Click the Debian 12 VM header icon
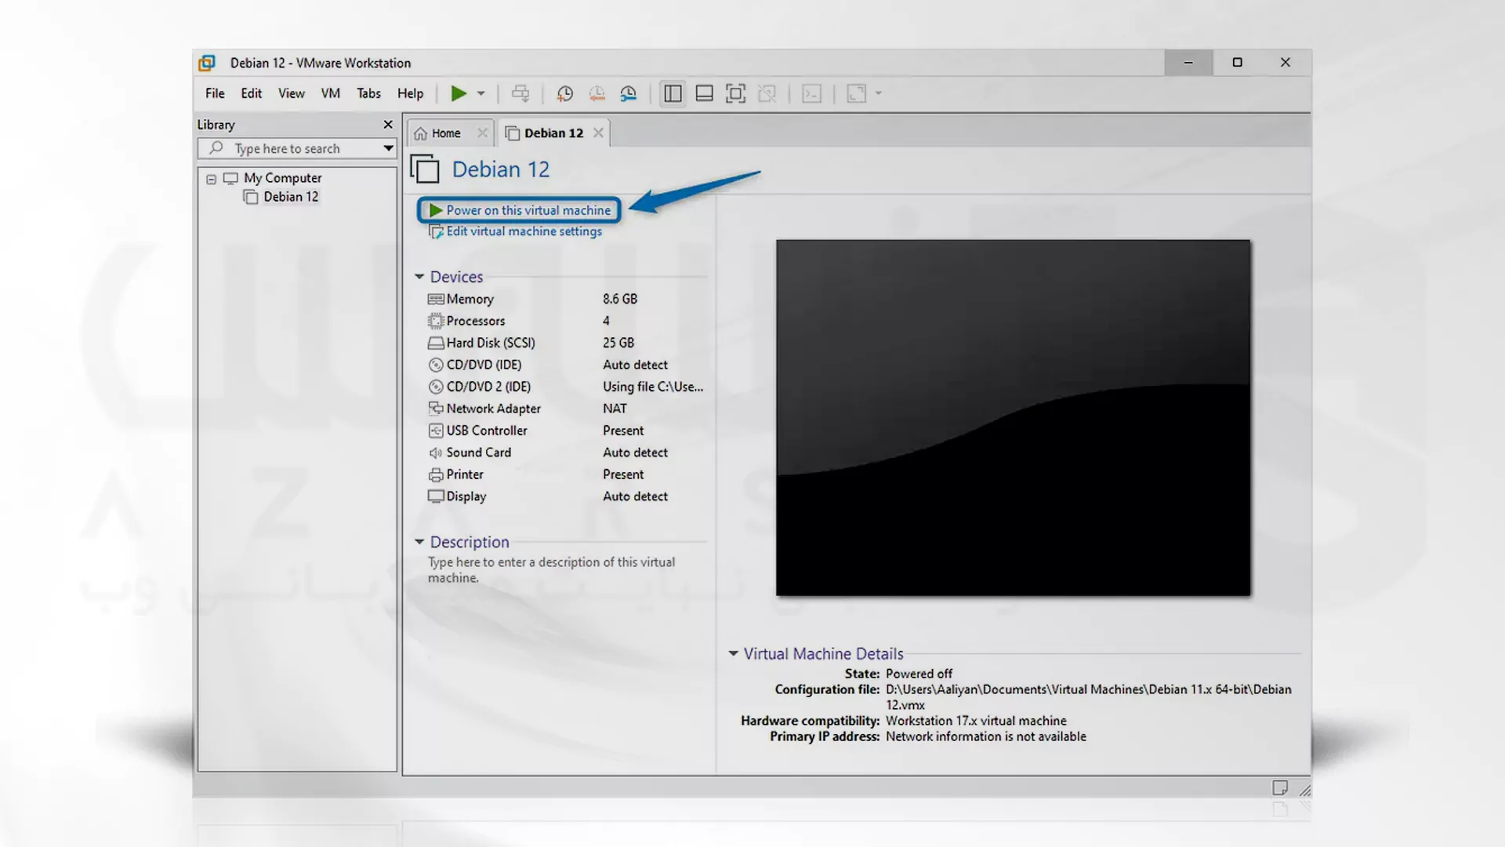The width and height of the screenshot is (1505, 847). [425, 169]
